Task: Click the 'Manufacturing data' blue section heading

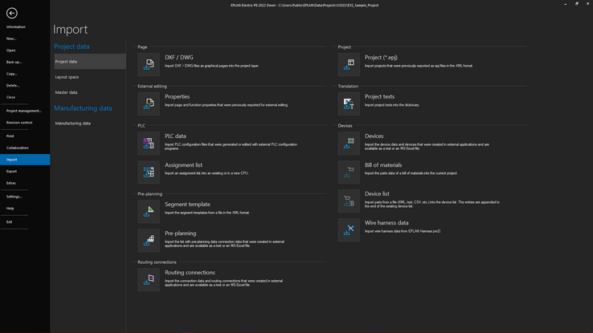Action: click(x=83, y=108)
